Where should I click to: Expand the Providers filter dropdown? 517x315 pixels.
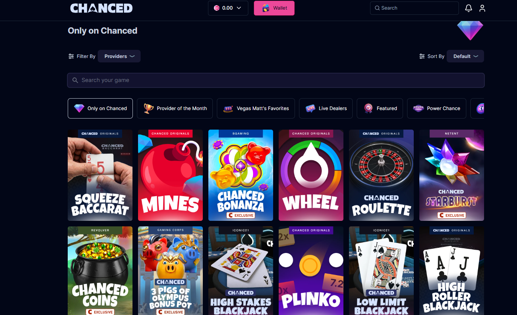pos(119,56)
